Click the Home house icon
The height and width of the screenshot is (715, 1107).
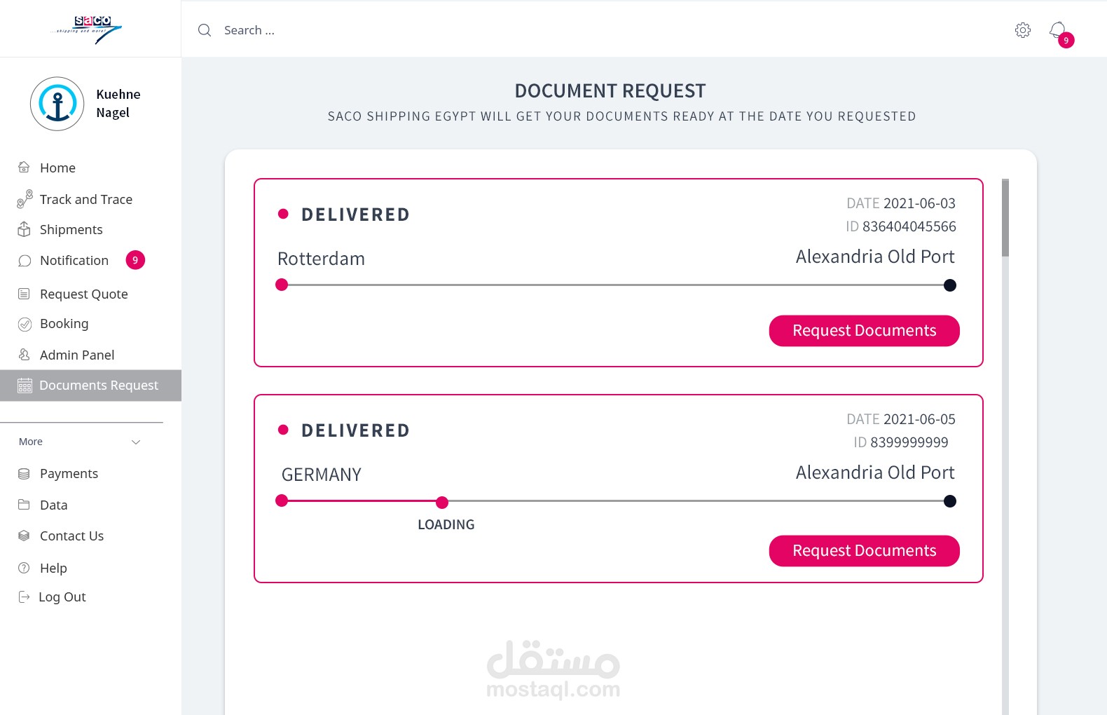[24, 168]
